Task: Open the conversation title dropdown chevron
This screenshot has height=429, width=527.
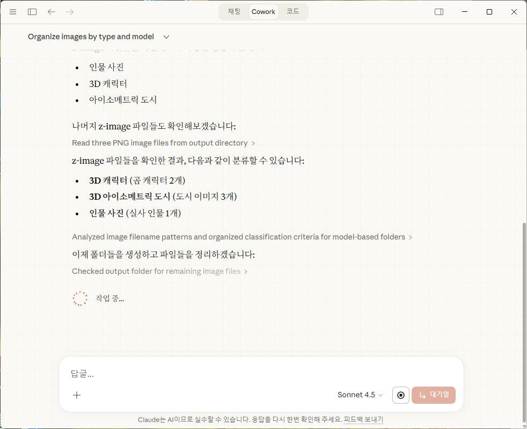Action: pos(166,37)
